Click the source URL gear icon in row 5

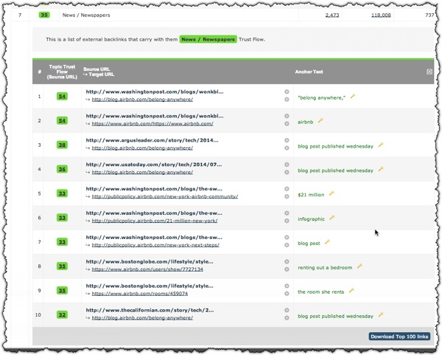[287, 190]
